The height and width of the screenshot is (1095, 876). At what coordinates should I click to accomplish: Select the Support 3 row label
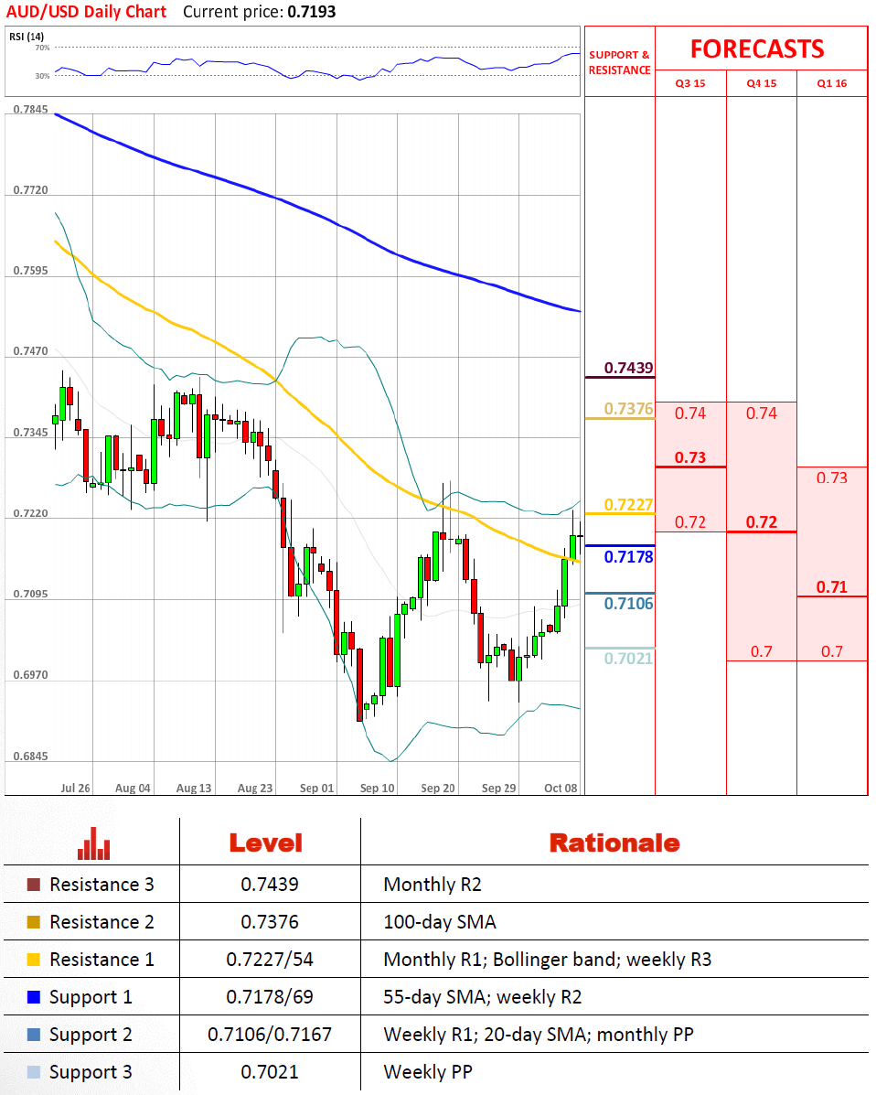[x=91, y=1073]
